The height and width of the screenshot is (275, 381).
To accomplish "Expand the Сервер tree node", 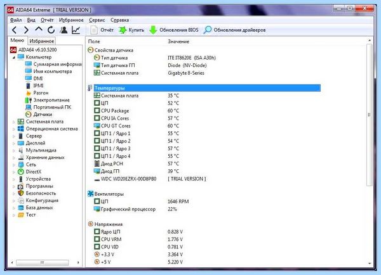I will (13, 136).
